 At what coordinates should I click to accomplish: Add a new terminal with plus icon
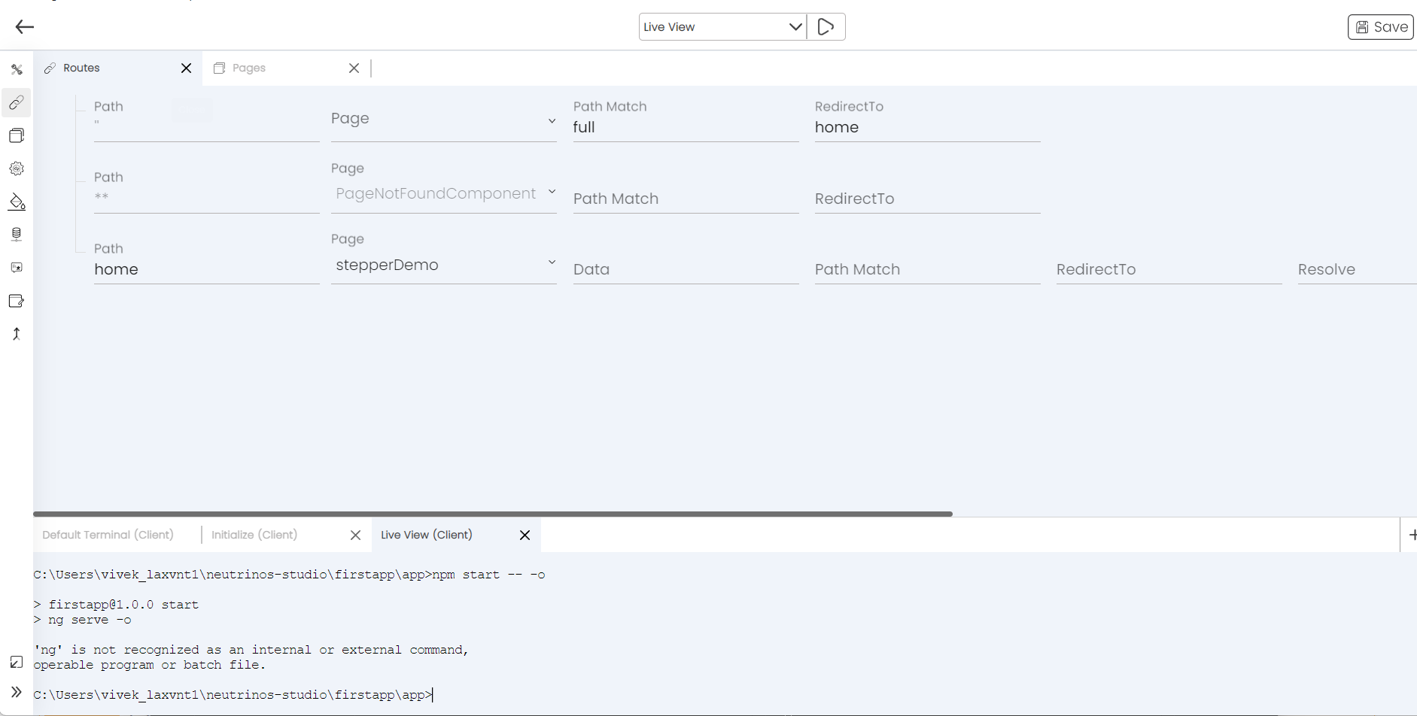coord(1412,535)
